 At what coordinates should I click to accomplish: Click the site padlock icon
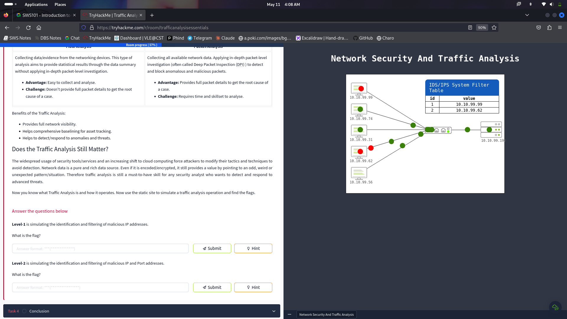(92, 27)
